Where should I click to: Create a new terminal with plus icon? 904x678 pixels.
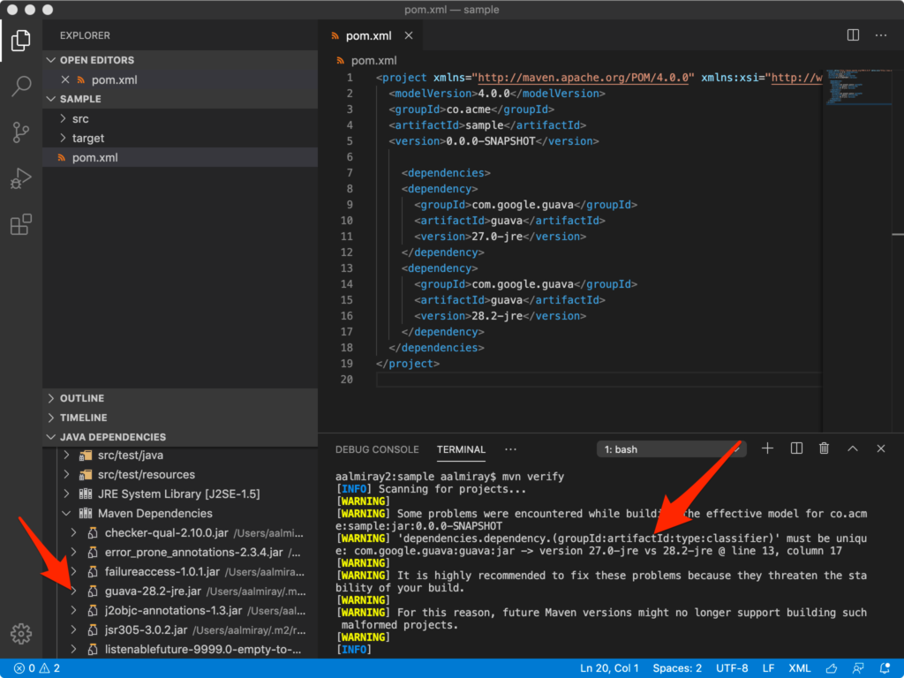click(767, 448)
